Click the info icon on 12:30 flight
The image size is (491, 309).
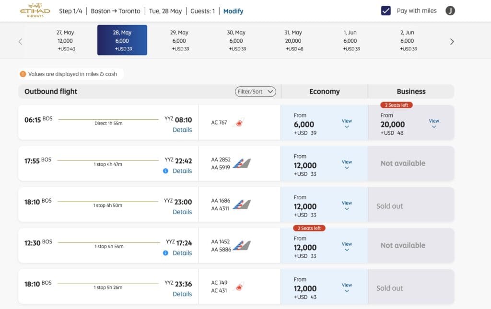pos(165,253)
